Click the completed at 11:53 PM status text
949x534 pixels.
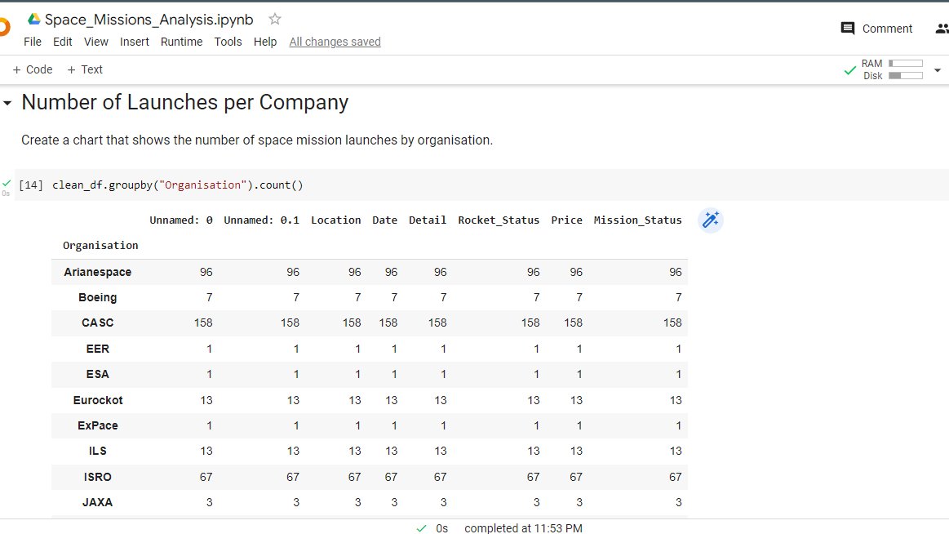(523, 528)
